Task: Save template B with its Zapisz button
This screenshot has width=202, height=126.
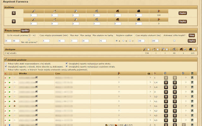Action: point(183,21)
